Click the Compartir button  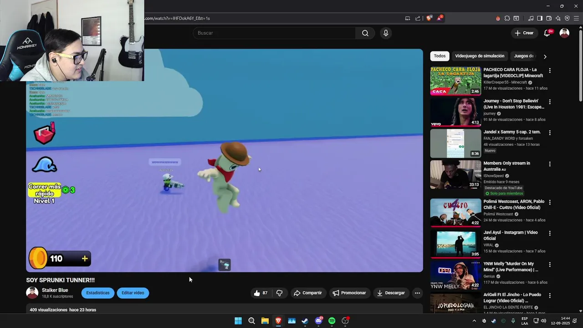click(x=307, y=293)
